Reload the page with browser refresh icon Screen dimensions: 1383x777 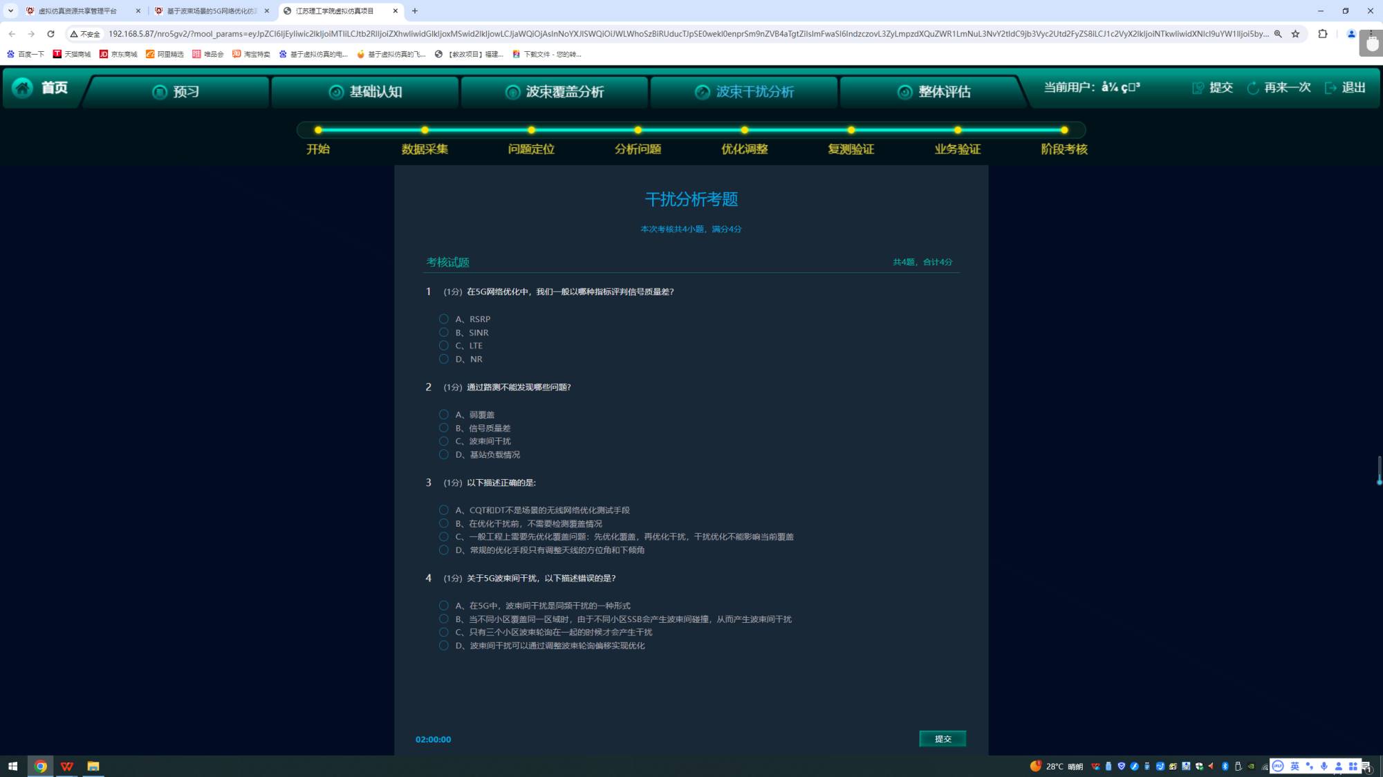click(x=50, y=33)
